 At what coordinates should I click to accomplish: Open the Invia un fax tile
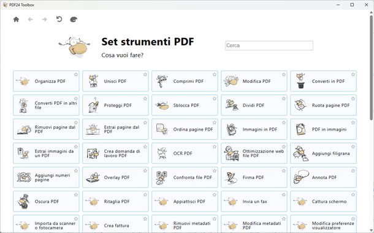click(254, 201)
